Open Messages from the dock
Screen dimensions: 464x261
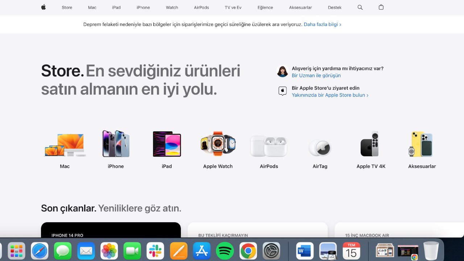63,251
